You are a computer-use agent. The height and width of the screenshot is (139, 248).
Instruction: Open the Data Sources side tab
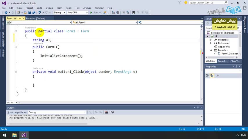click(3, 23)
